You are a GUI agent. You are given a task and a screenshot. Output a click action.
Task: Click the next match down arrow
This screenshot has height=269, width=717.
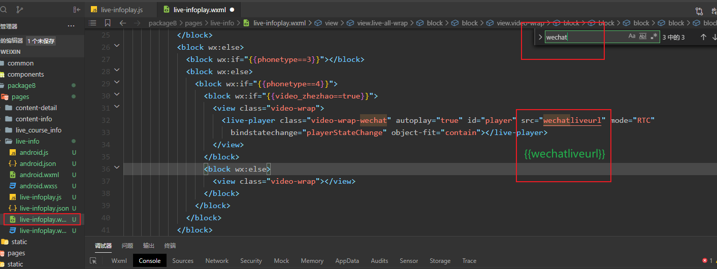(714, 37)
